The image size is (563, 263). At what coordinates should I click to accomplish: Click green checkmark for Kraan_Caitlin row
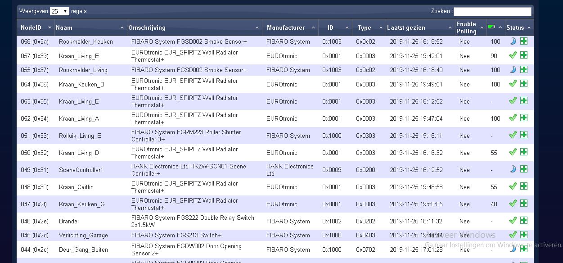click(x=513, y=186)
